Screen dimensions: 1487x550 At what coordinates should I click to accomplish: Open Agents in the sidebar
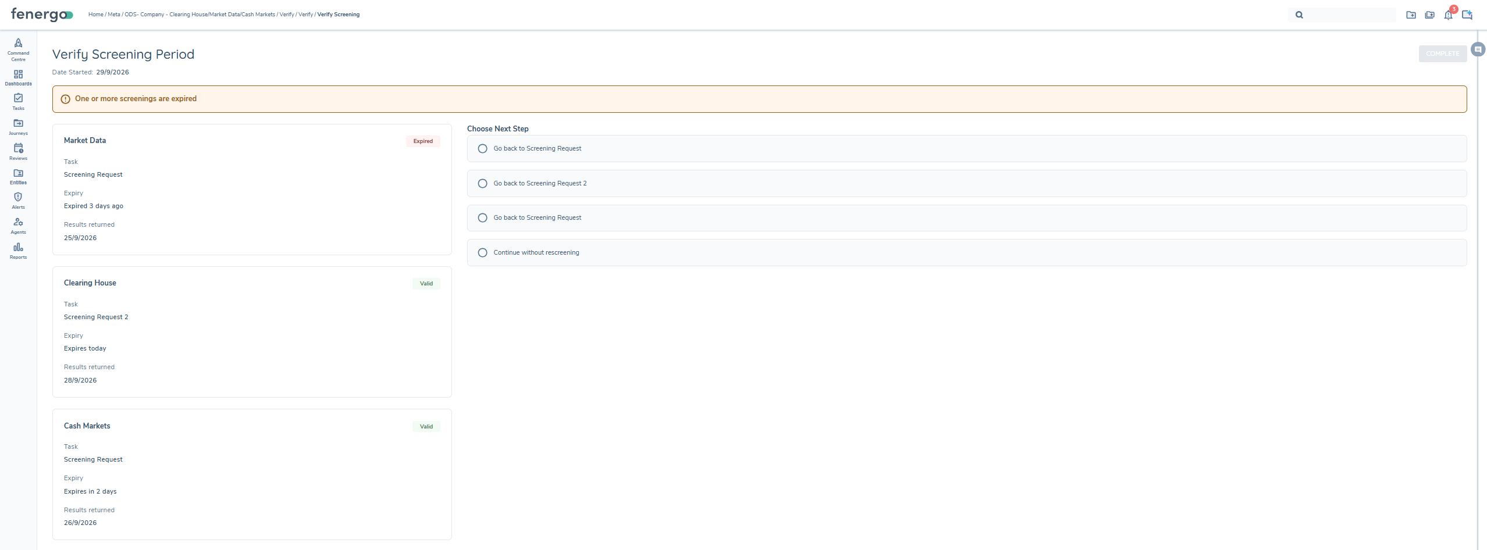pyautogui.click(x=18, y=226)
